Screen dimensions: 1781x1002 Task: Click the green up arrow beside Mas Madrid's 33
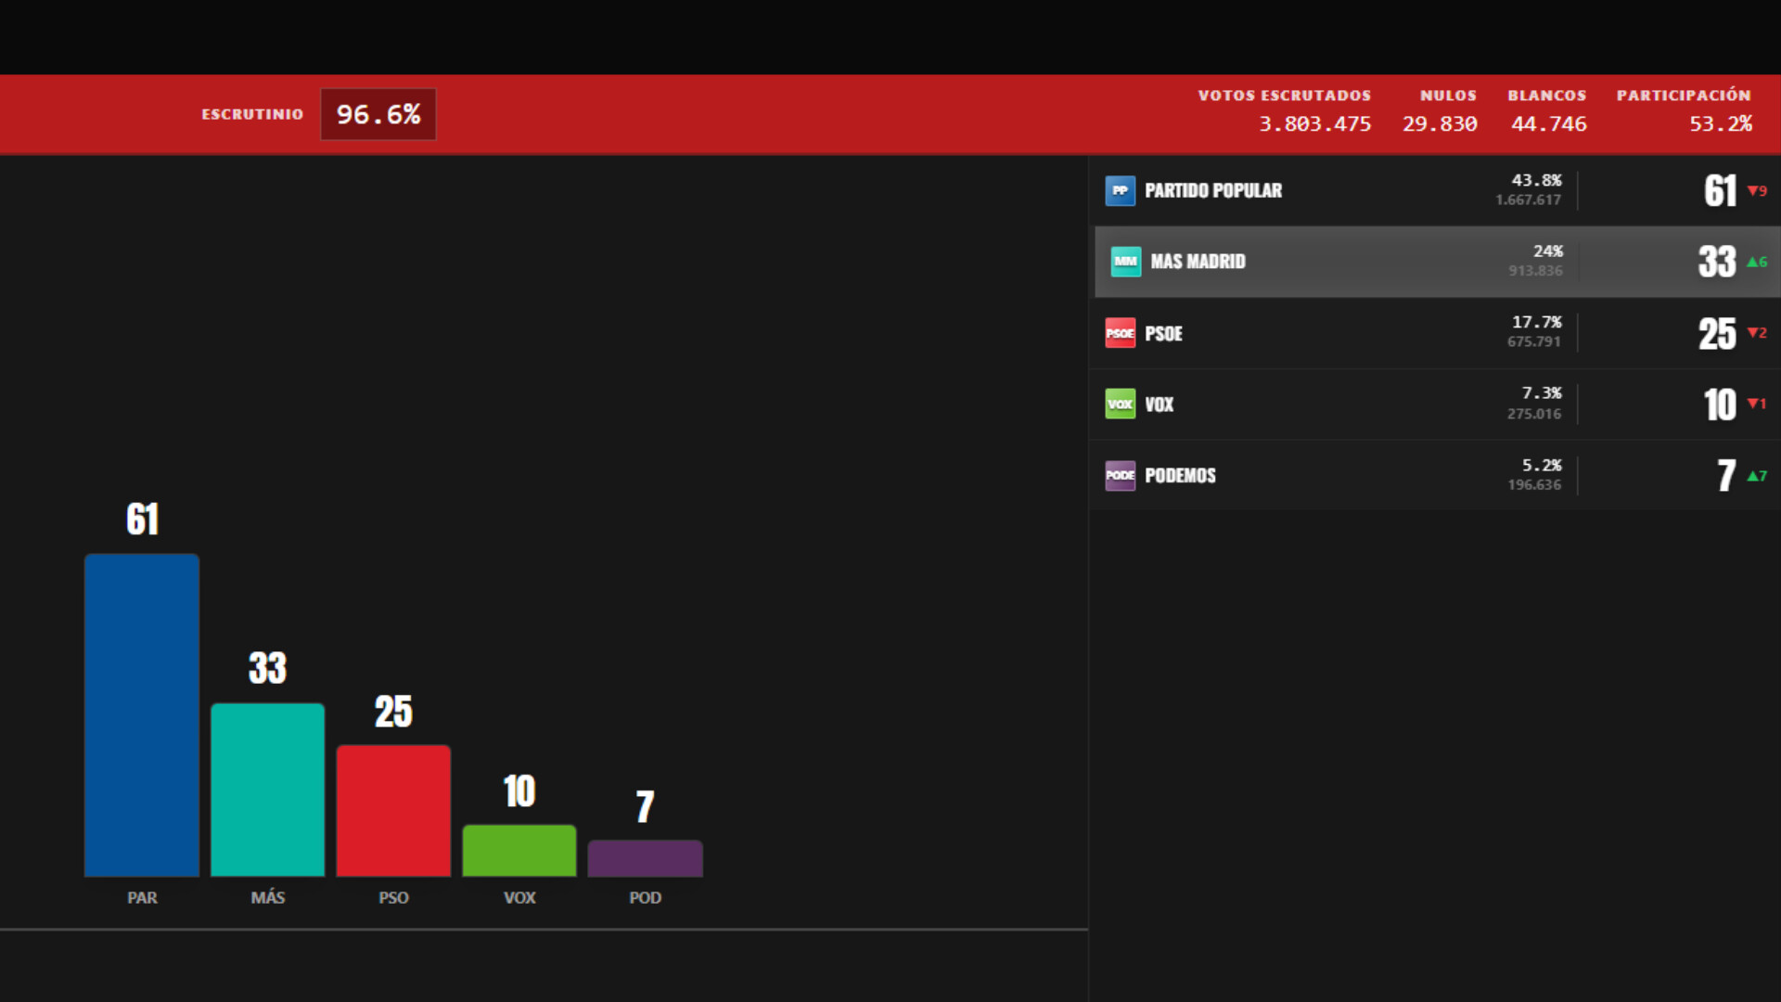[1758, 262]
